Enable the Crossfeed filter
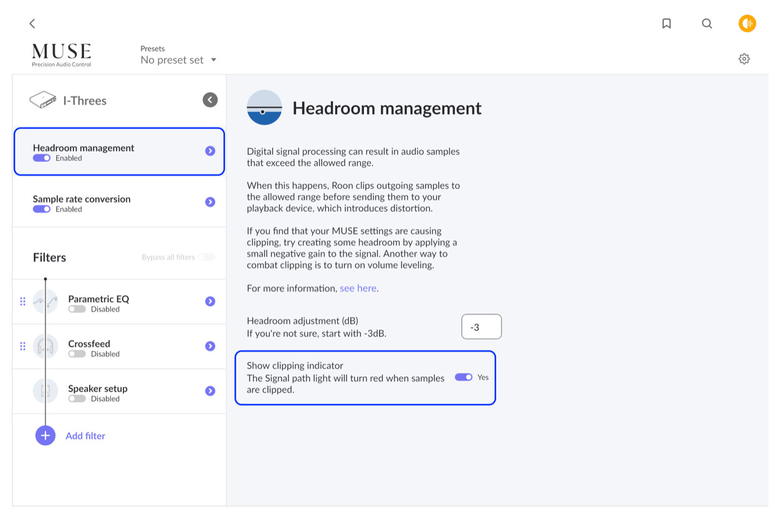The width and height of the screenshot is (779, 515). (77, 354)
